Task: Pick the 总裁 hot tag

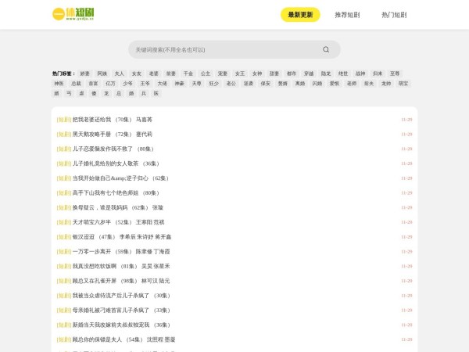Action: point(76,83)
